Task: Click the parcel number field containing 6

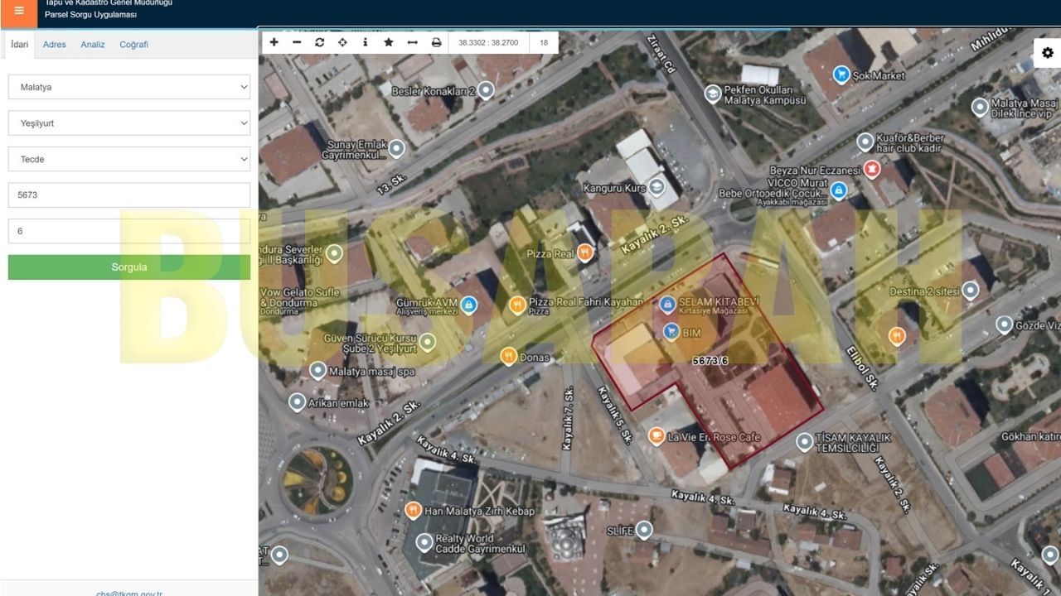Action: click(129, 231)
